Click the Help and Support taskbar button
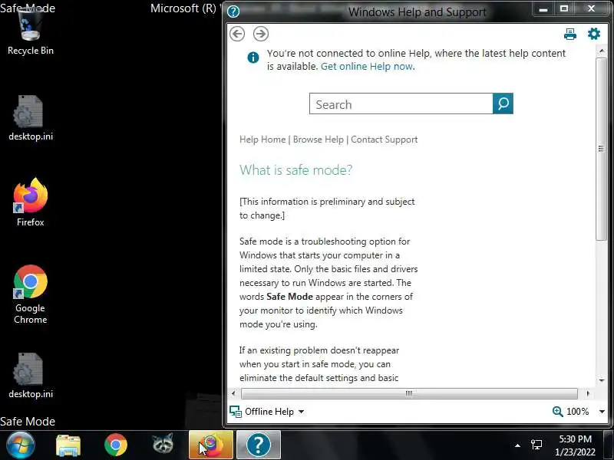The image size is (614, 460). pos(259,445)
